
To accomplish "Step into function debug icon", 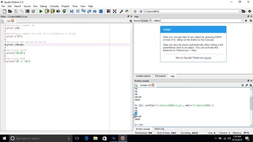I will (83, 11).
